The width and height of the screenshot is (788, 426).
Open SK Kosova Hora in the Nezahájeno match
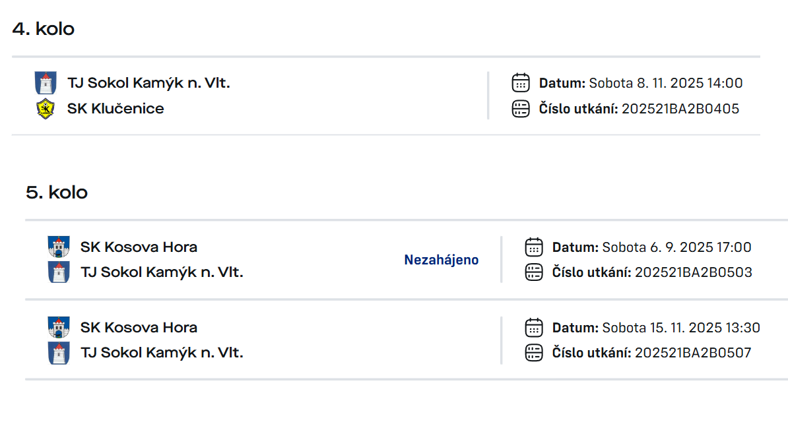click(x=139, y=247)
